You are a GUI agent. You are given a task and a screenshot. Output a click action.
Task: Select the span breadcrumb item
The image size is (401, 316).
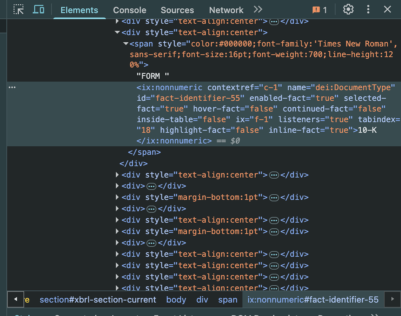228,300
